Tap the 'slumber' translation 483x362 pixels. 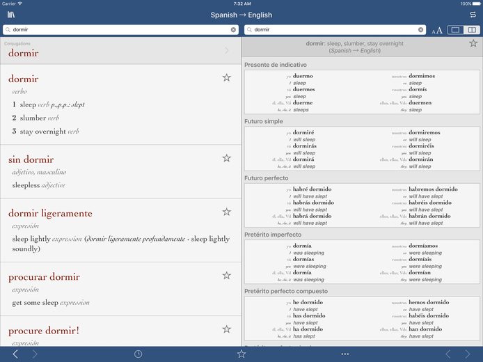point(33,118)
